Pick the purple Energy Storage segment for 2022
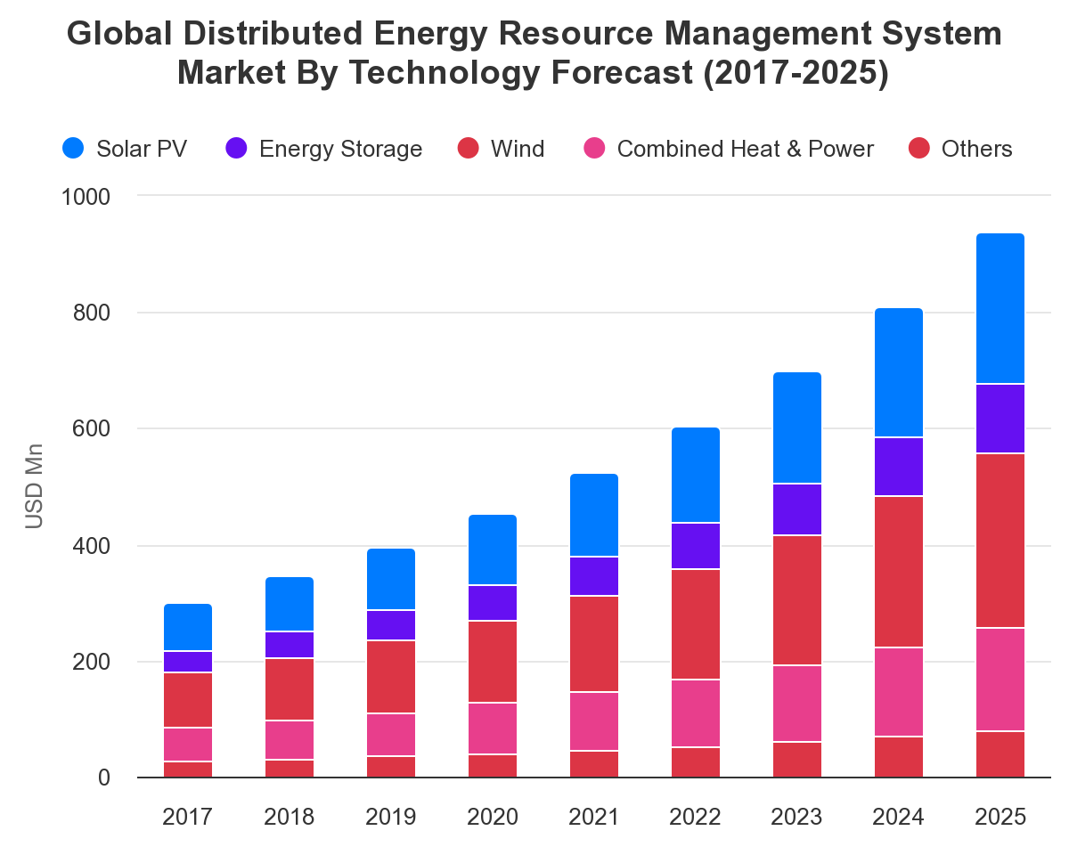Viewport: 1069px width, 855px height. tap(696, 546)
